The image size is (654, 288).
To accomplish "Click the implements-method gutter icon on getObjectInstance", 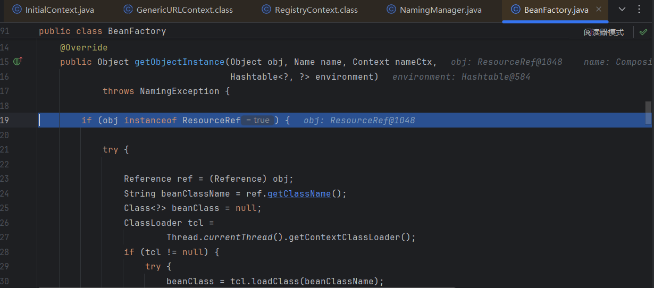I will tap(17, 62).
